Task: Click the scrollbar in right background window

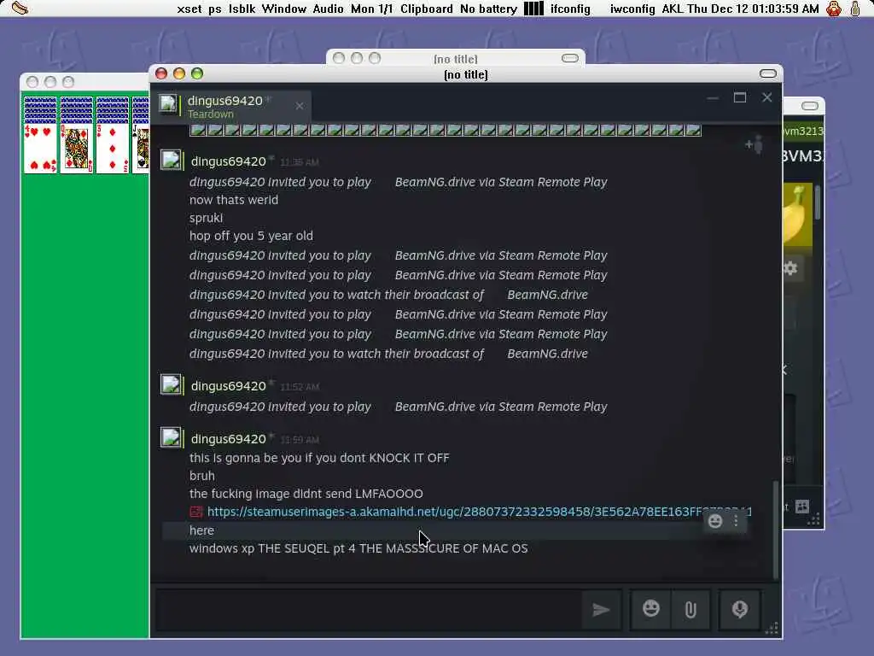Action: (x=818, y=202)
